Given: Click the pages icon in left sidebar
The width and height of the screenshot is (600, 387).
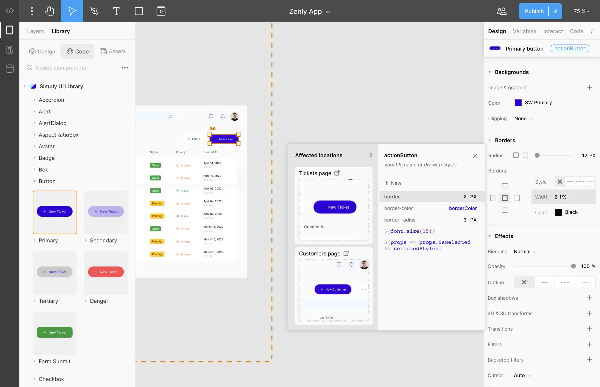Looking at the screenshot, I should (x=10, y=30).
